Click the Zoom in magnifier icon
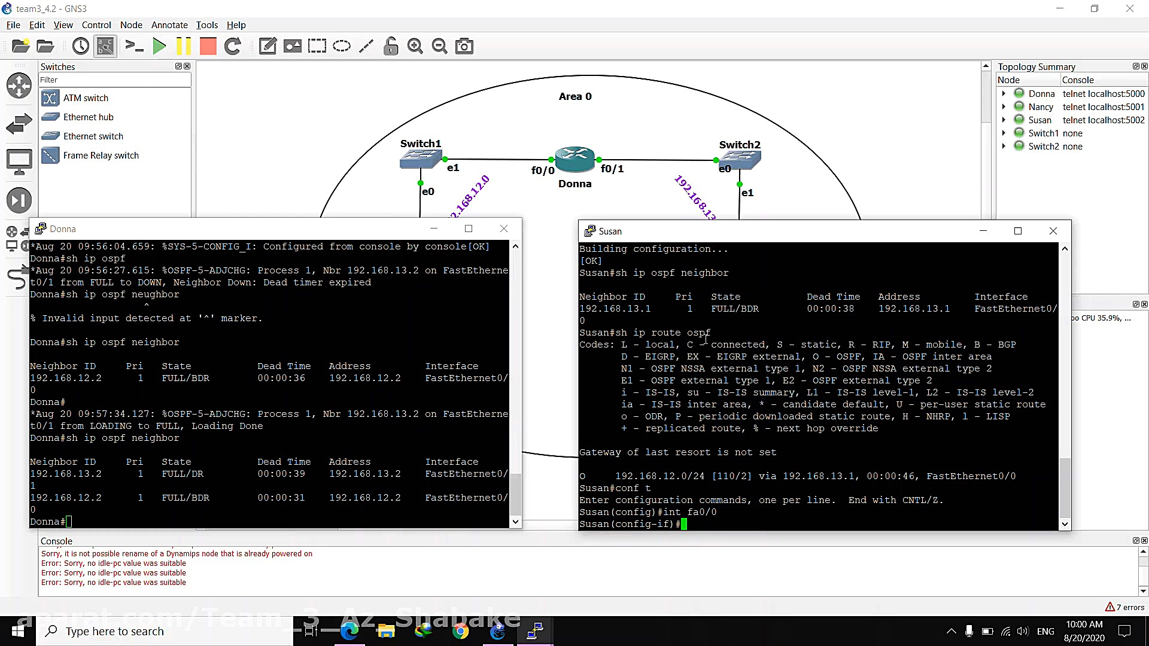Viewport: 1149px width, 646px height. tap(415, 46)
